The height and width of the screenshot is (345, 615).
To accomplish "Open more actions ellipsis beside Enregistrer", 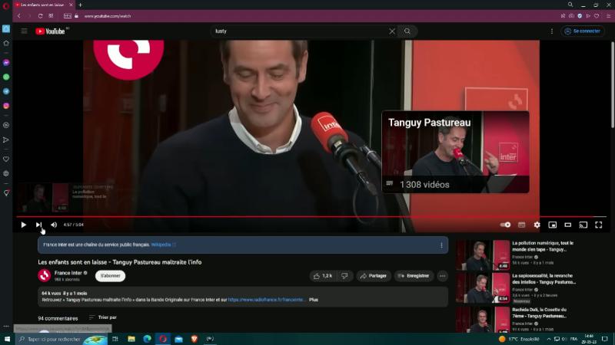I will (443, 276).
